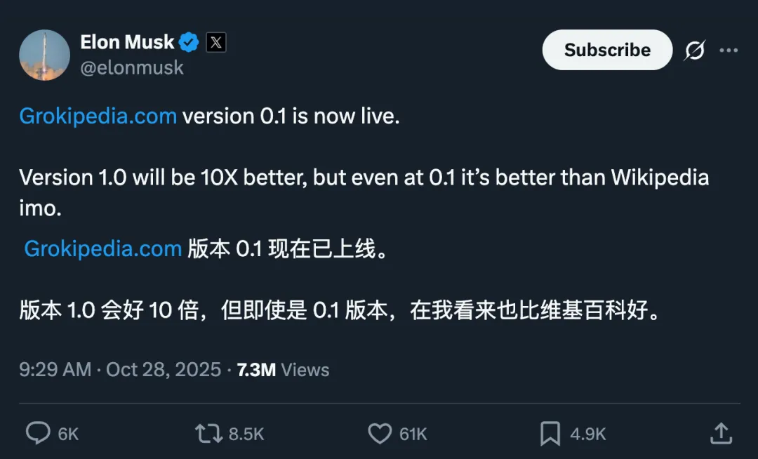Click the Grok analysis icon near Subscribe
This screenshot has width=758, height=459.
693,50
